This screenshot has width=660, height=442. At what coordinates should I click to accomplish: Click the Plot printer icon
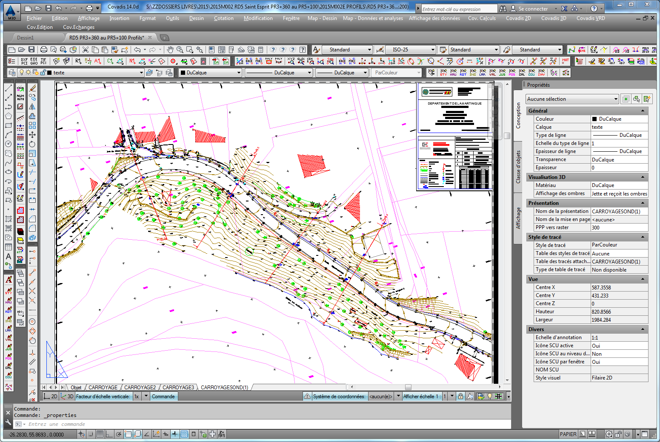(44, 50)
